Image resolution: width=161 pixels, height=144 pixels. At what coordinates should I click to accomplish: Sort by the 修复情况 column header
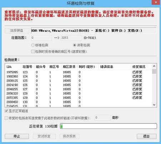click(x=139, y=67)
